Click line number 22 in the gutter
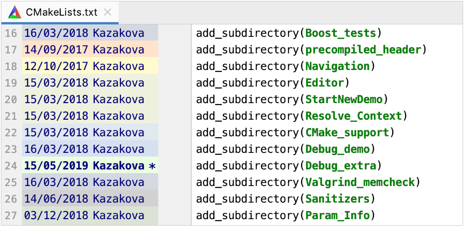 tap(11, 133)
